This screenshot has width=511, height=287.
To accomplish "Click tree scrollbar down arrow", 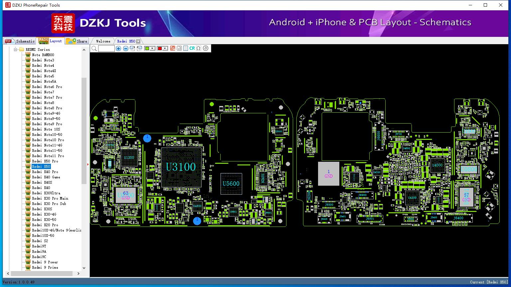I will click(84, 268).
